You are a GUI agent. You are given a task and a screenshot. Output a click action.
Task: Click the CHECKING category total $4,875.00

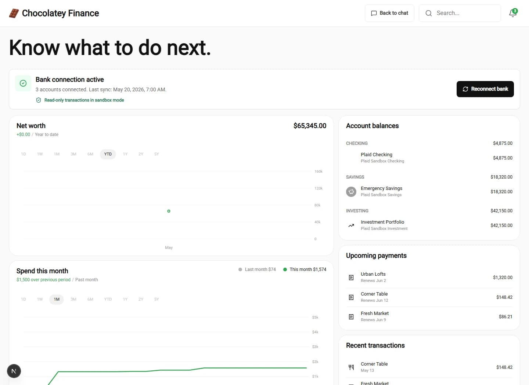coord(503,143)
